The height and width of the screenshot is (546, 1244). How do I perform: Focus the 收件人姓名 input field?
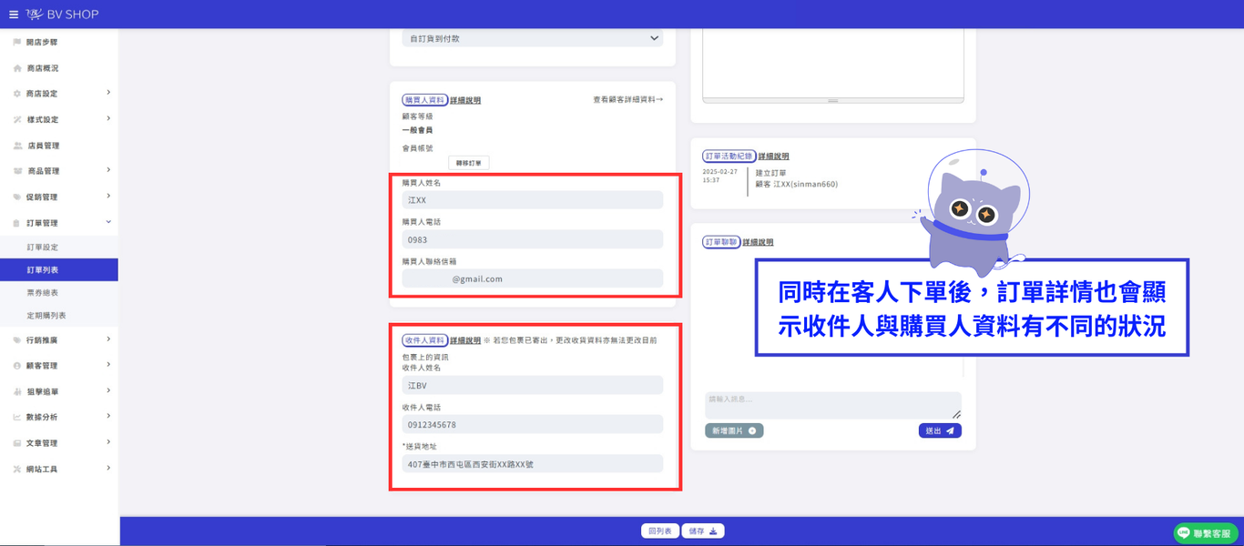533,386
